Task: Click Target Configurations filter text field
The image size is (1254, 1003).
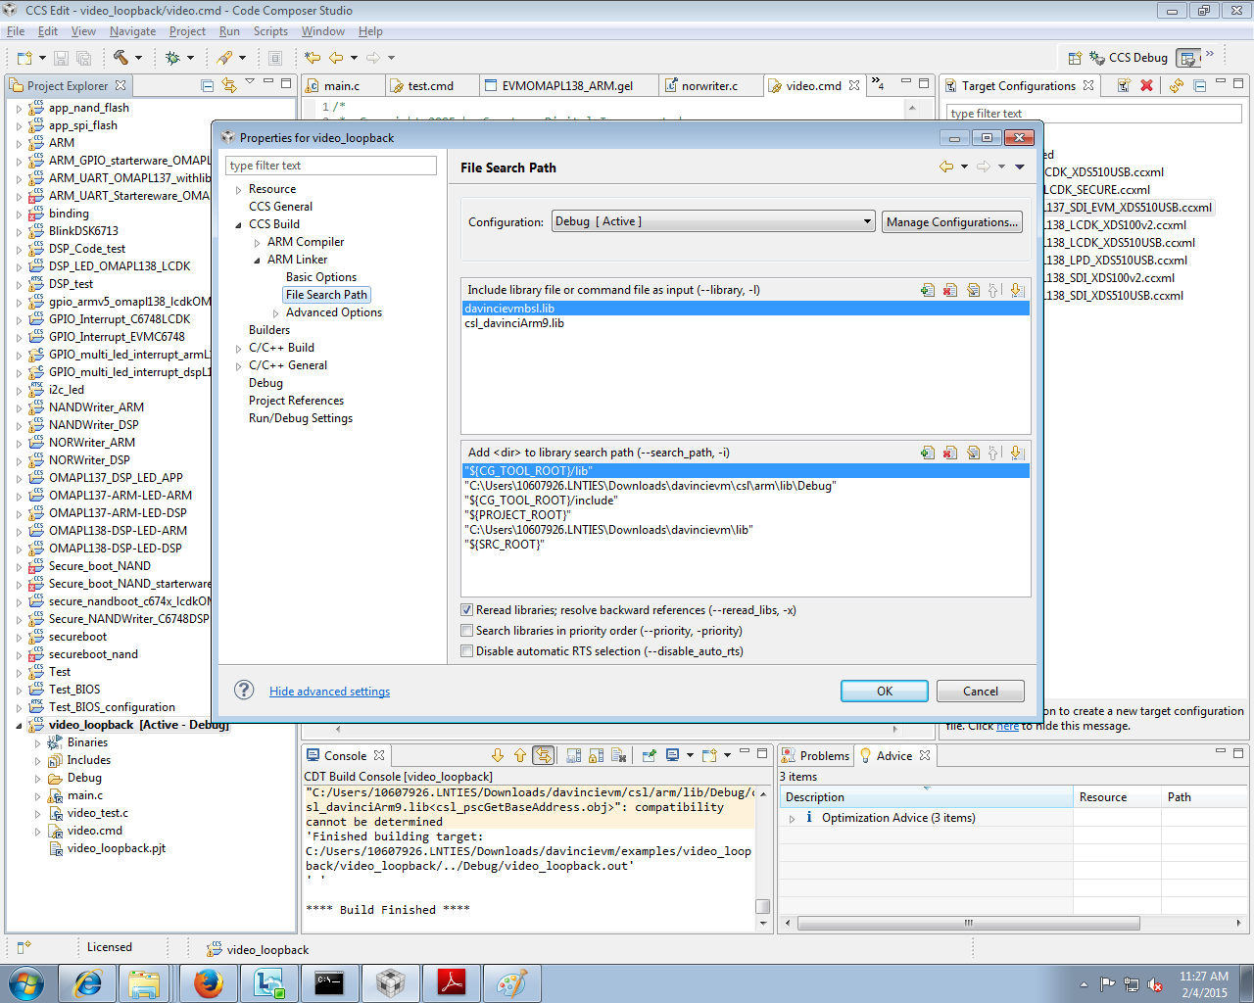Action: pos(1093,114)
